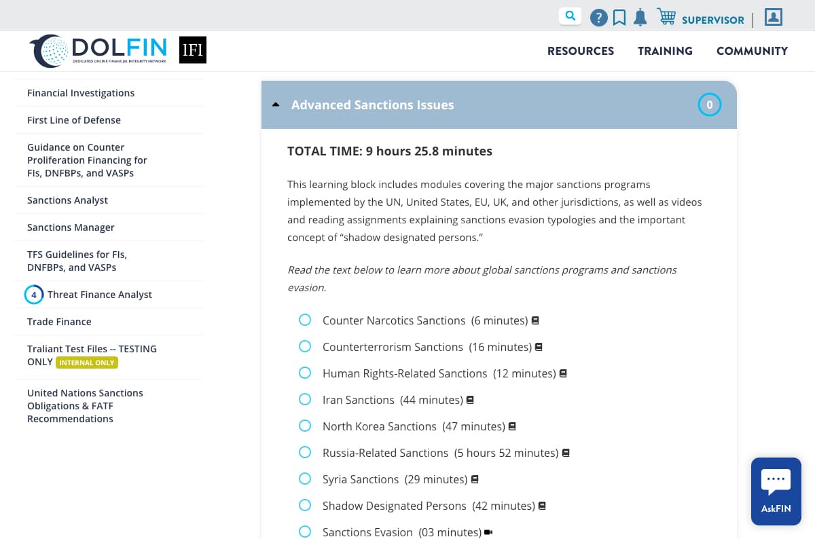
Task: Open the Sanctions Analyst sidebar section
Action: [x=67, y=200]
